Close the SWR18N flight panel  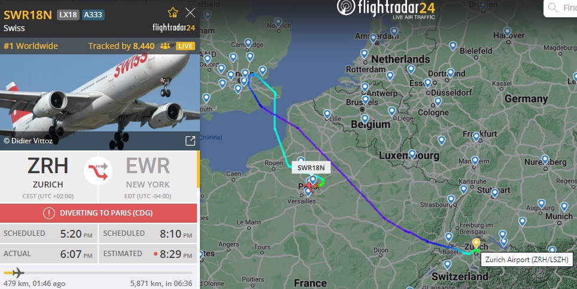point(190,13)
